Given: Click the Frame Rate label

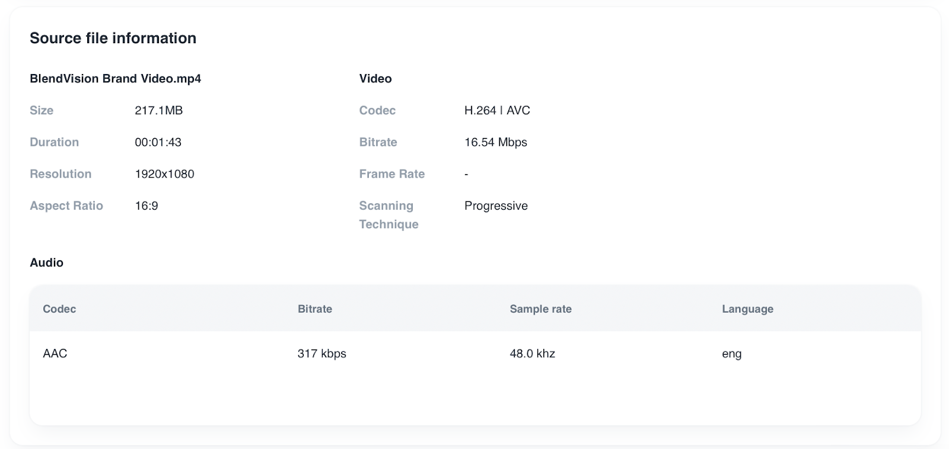Looking at the screenshot, I should (391, 174).
